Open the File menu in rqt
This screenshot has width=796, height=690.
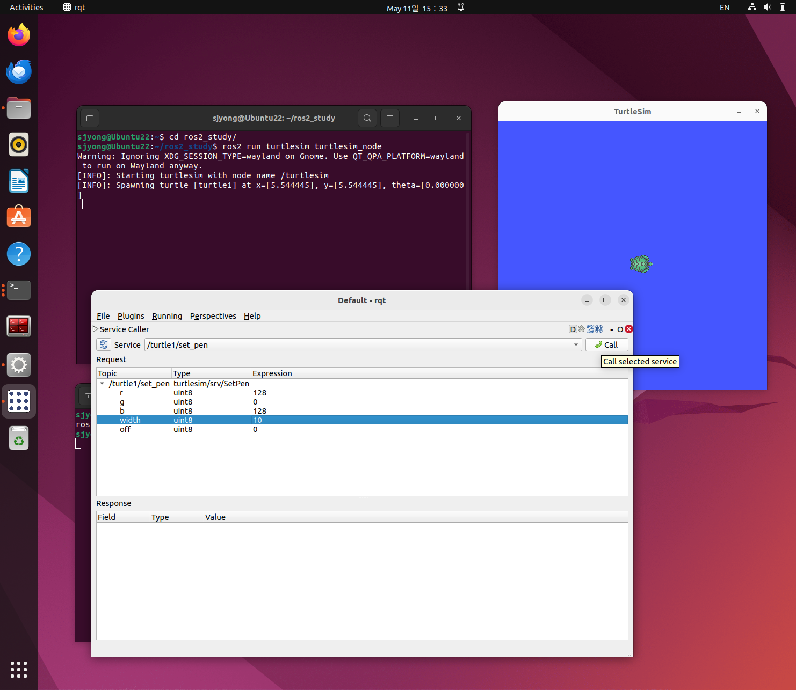click(x=103, y=316)
